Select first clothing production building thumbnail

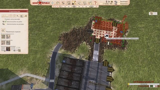pos(3,43)
